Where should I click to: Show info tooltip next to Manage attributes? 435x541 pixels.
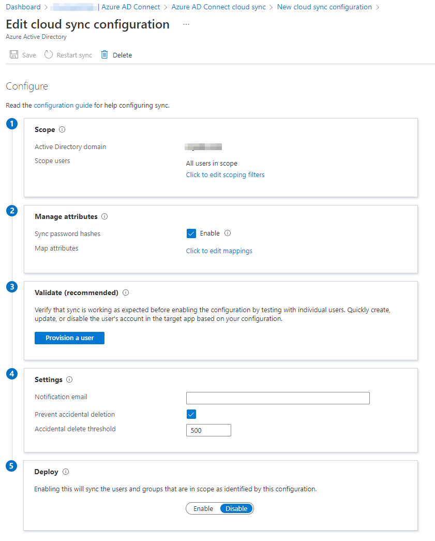tap(104, 216)
